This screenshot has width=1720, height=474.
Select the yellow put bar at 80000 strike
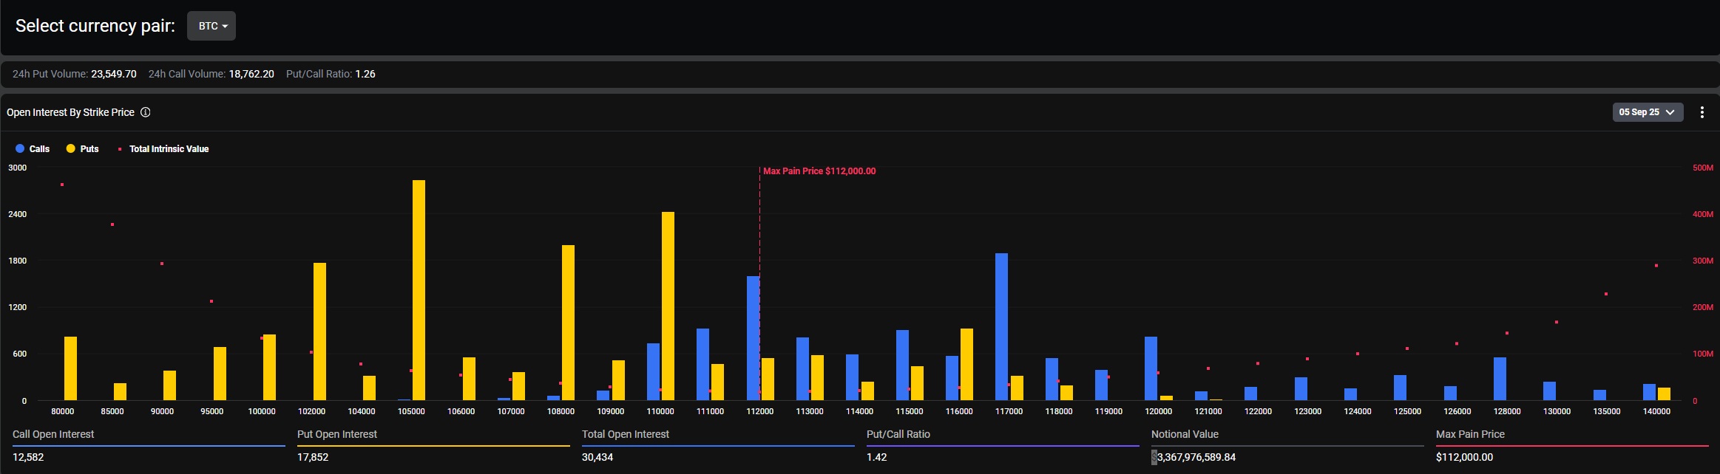(x=70, y=368)
